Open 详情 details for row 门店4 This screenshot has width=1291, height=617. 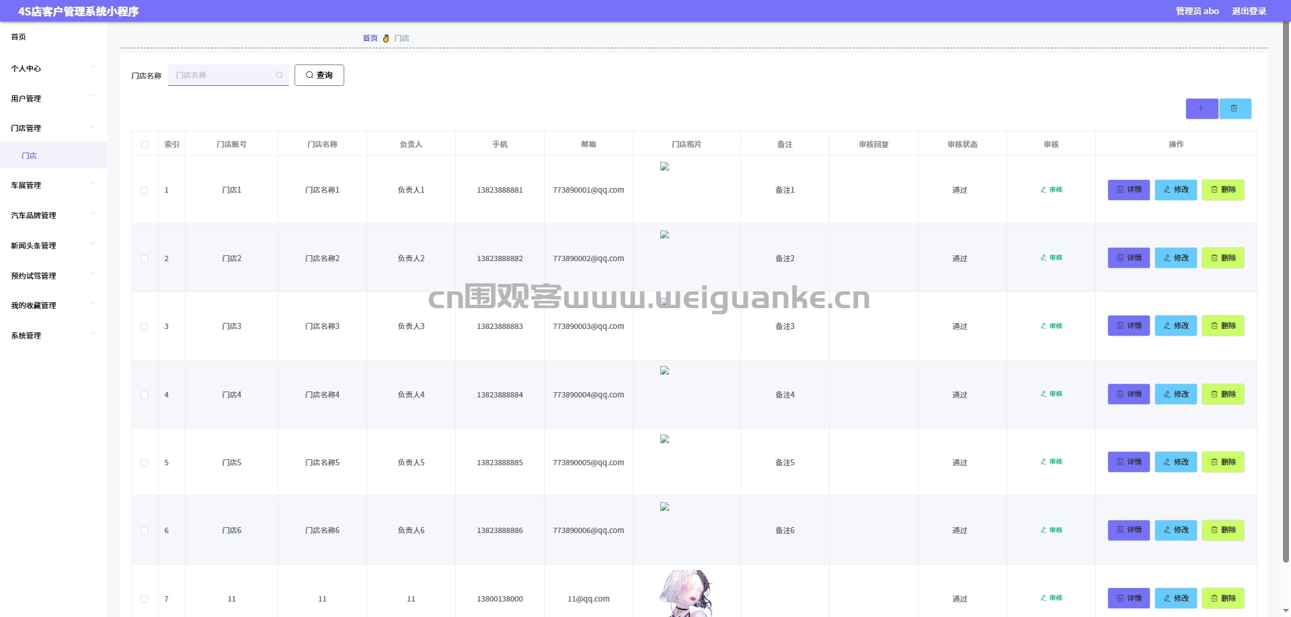point(1129,394)
